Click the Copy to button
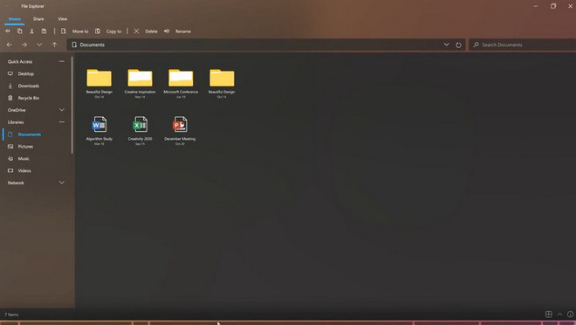 108,31
